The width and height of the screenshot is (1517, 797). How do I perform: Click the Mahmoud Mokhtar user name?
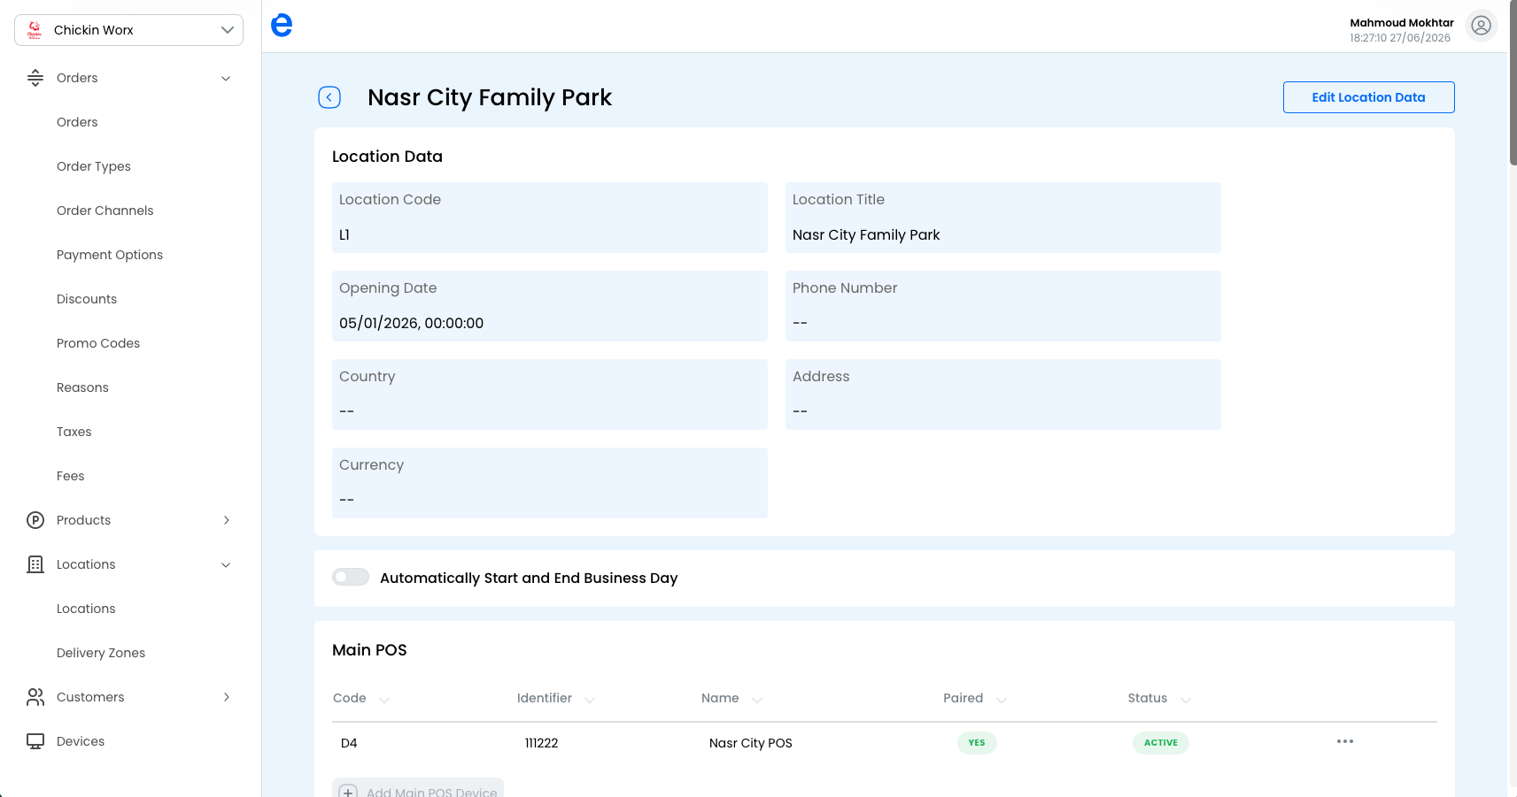[x=1401, y=23]
